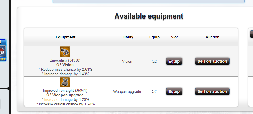Click the Slot column header
The image size is (253, 114).
[174, 37]
